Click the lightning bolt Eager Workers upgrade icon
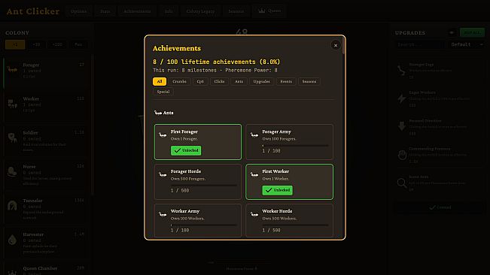Screen dimensions: 490x275 (402, 98)
